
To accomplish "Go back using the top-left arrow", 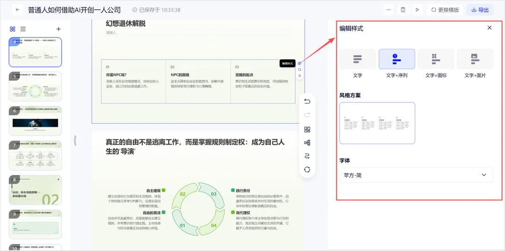I will click(x=18, y=10).
